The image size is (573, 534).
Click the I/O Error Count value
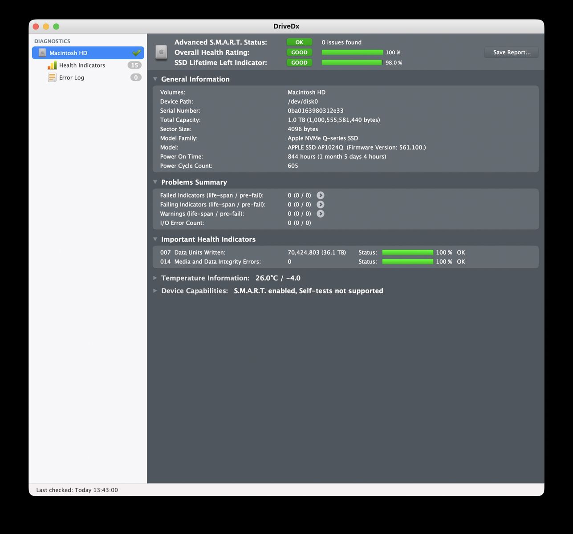pos(299,223)
